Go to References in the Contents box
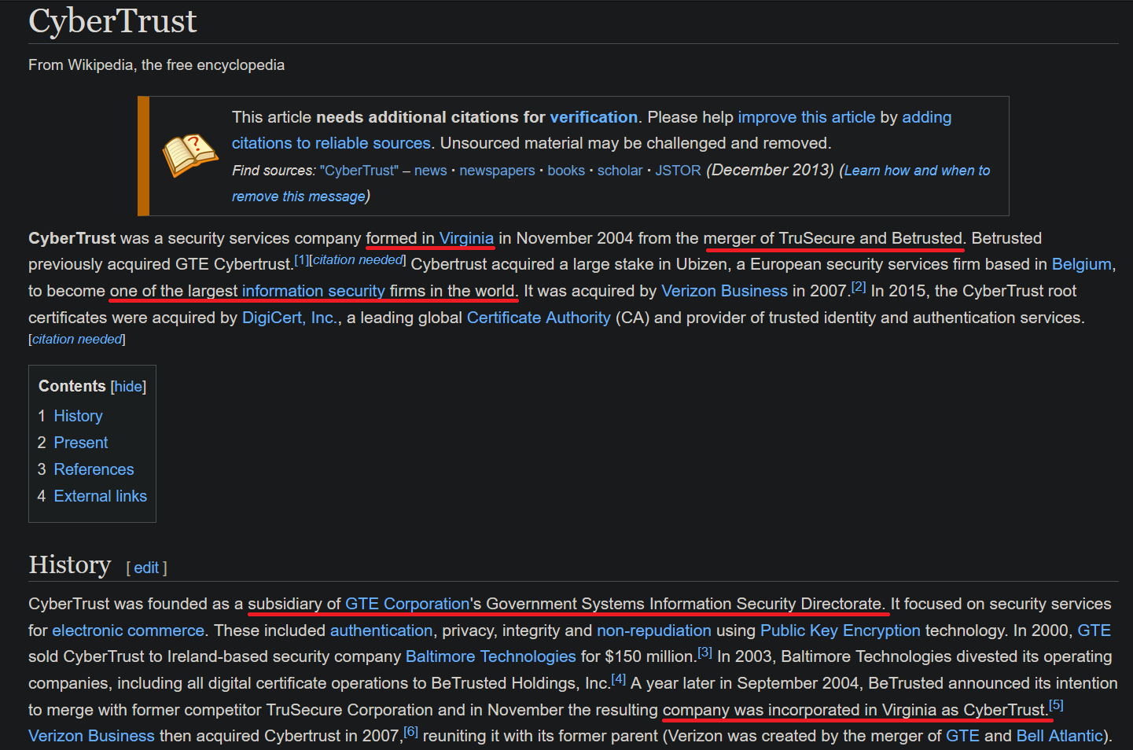 click(x=94, y=469)
